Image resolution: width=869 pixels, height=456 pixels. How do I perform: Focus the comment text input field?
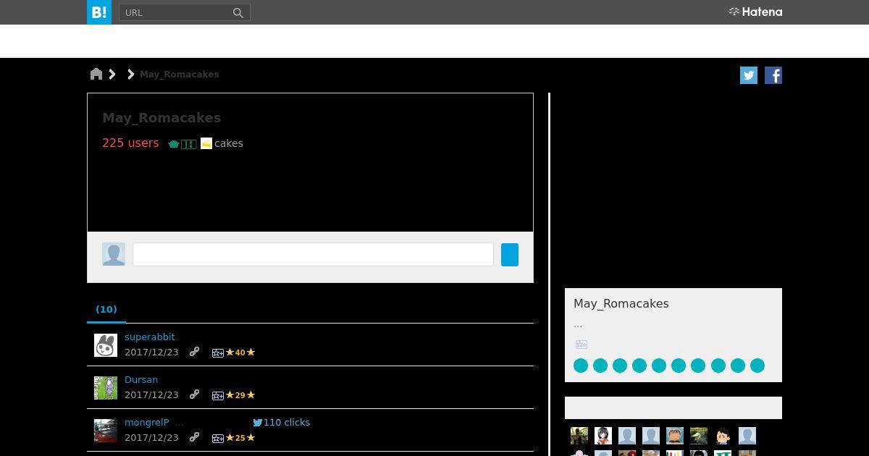(x=313, y=255)
